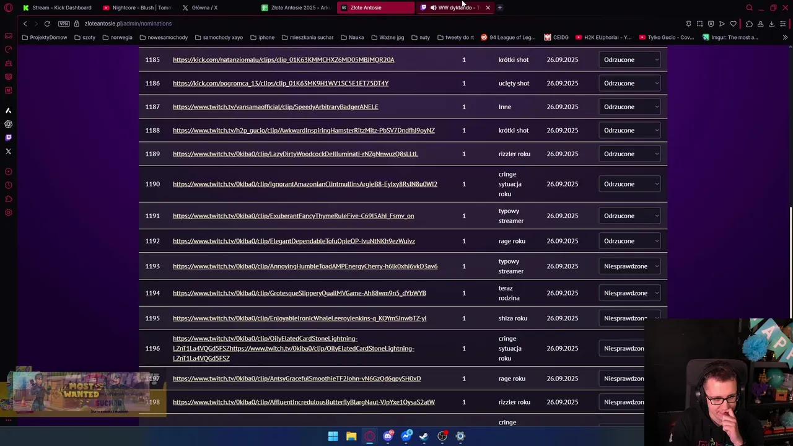
Task: Open GrotesqueSlipperyQuail clip link row 1194
Action: tap(299, 293)
